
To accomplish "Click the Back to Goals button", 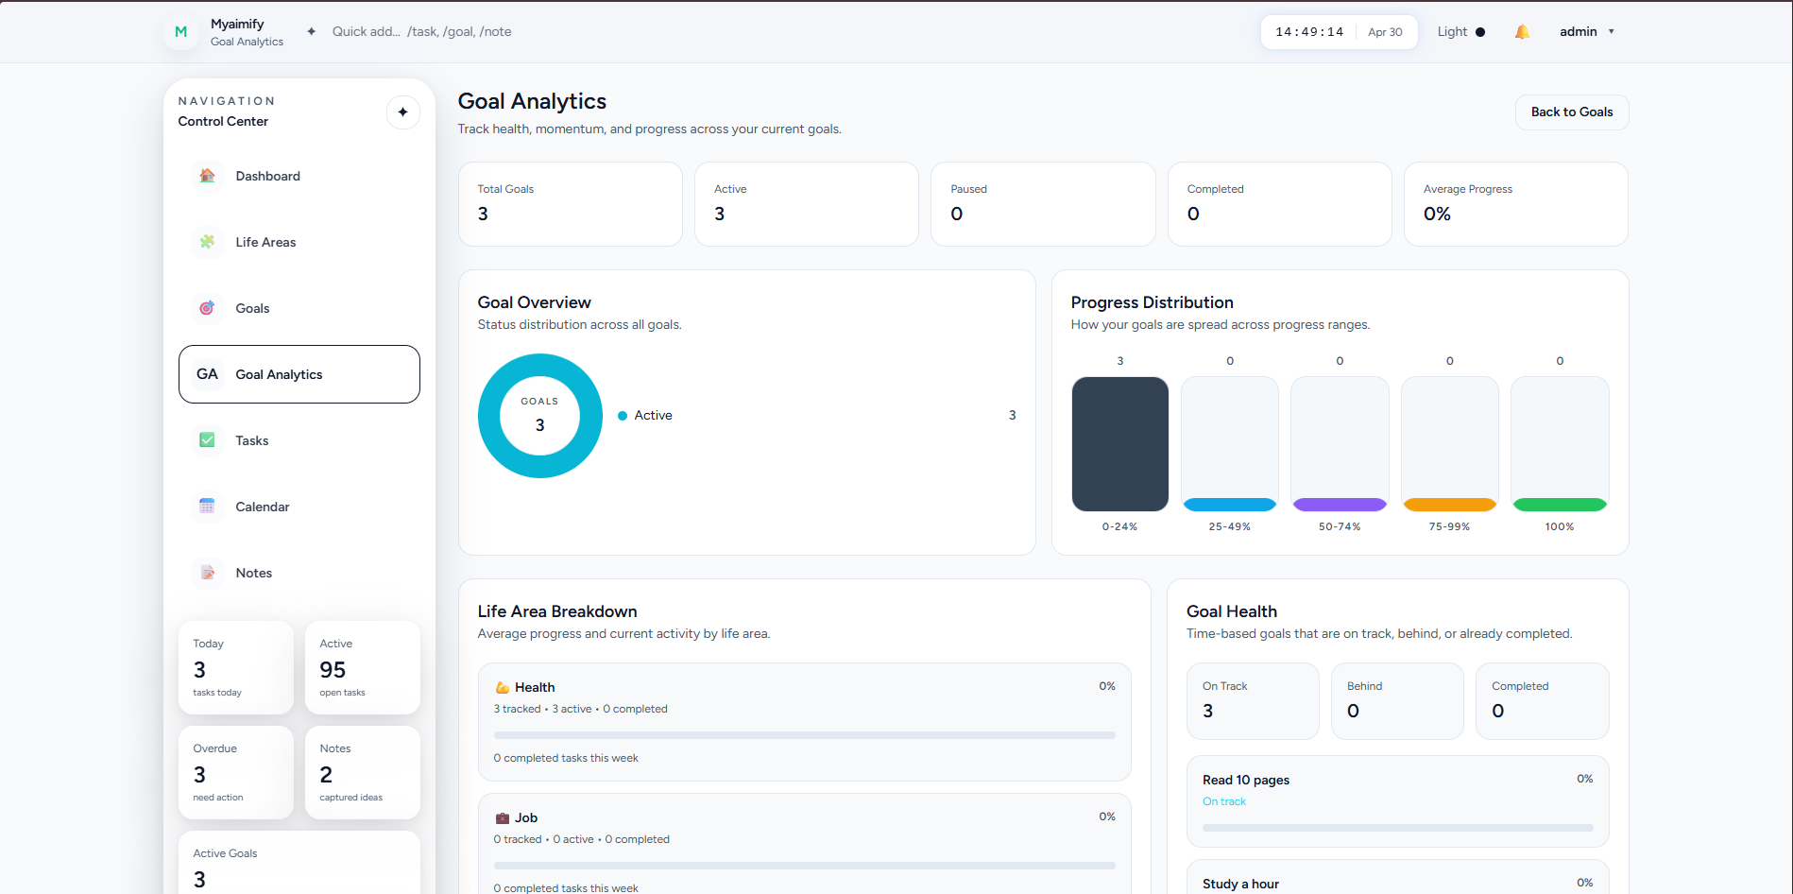I will [1572, 112].
